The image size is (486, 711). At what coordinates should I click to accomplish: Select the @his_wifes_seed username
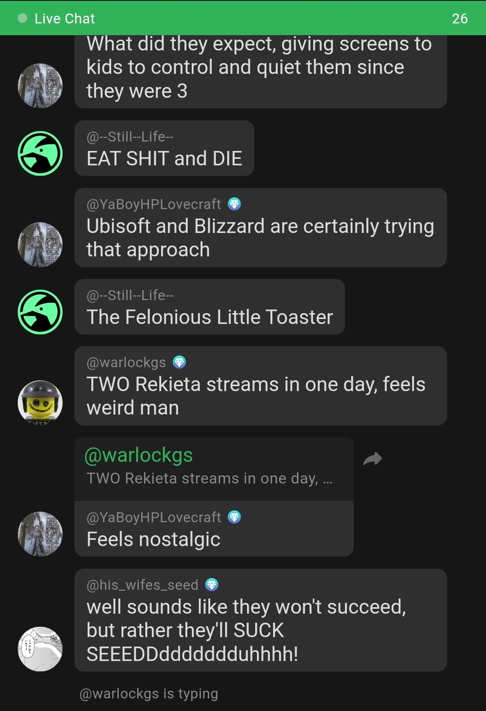pos(142,585)
